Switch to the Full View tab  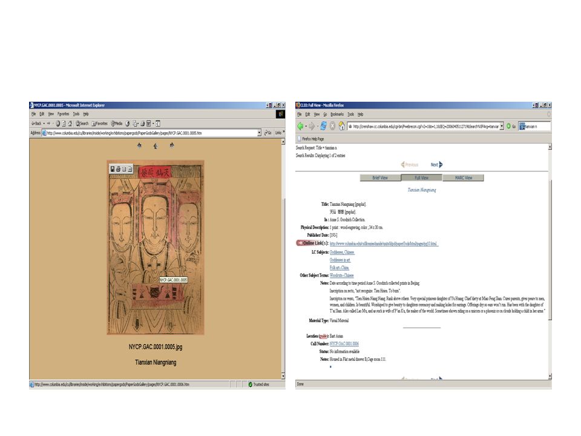pos(421,177)
